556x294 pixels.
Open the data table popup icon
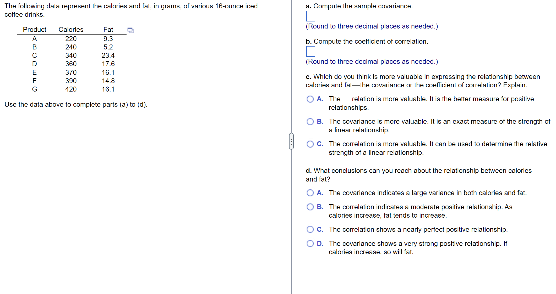pos(130,30)
